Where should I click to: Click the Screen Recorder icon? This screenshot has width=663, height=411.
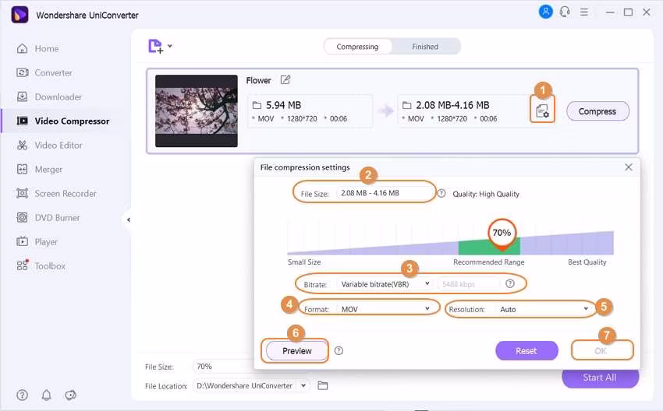[x=22, y=193]
